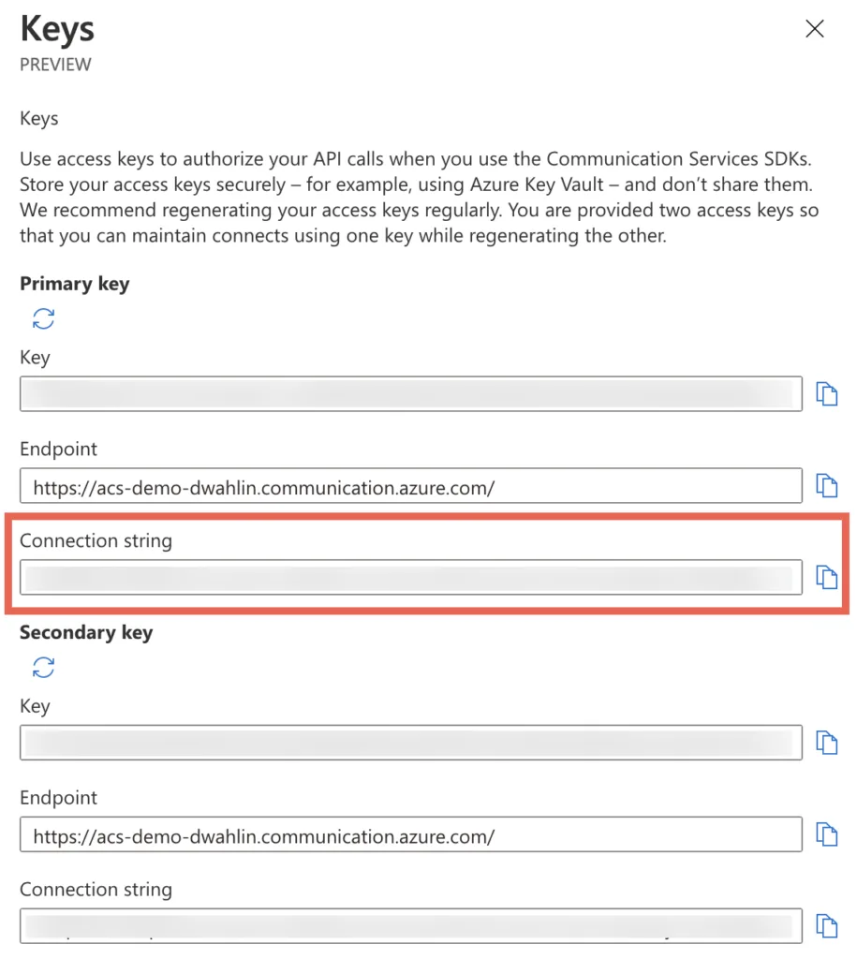Click the access keys description paragraph

[419, 197]
